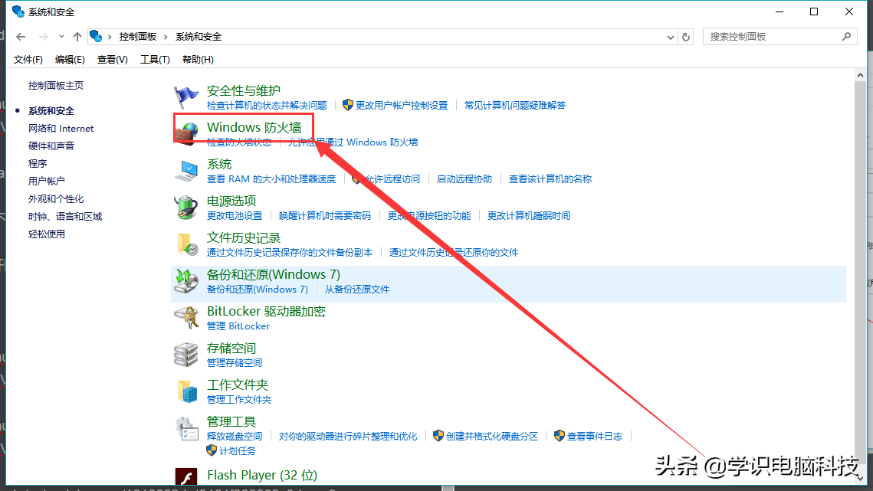Screen dimensions: 873x491
Task: Open the 帮助(H) menu
Action: 198,60
